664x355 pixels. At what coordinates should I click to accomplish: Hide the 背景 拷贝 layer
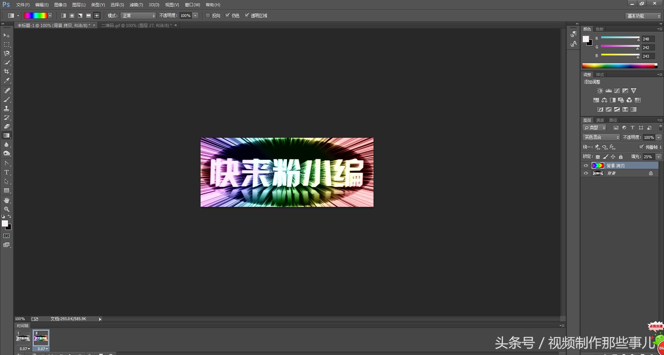[586, 166]
